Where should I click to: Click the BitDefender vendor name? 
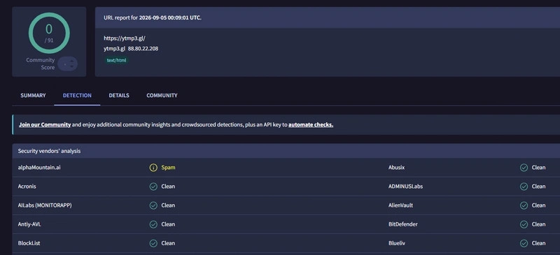click(403, 224)
